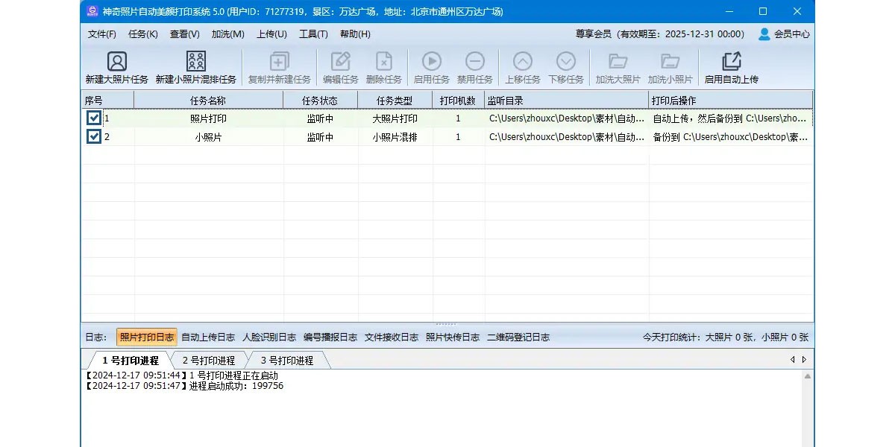This screenshot has height=447, width=895.
Task: Click 启用任务 play icon
Action: click(431, 62)
